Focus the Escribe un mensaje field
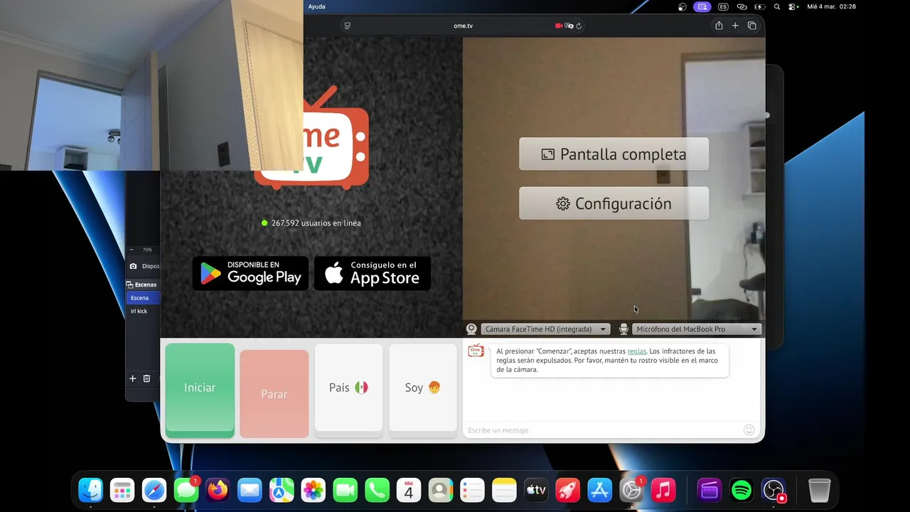This screenshot has height=512, width=910. [x=602, y=430]
